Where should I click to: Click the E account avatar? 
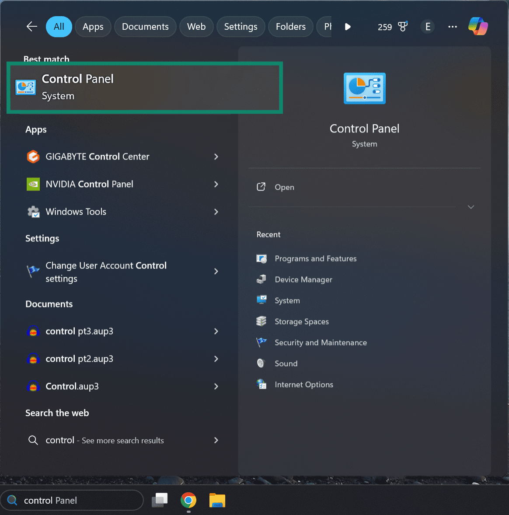click(x=427, y=26)
